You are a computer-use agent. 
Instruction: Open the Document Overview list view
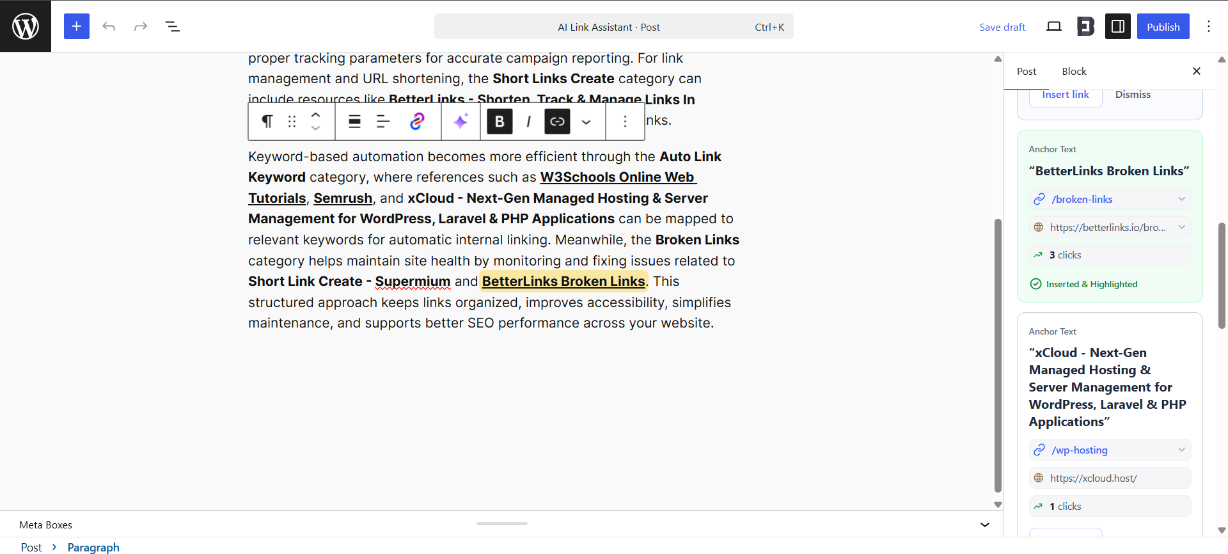coord(173,26)
